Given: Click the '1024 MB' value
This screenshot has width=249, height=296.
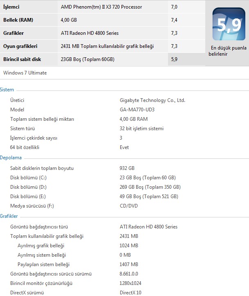Looking at the screenshot, I should click(x=129, y=245).
